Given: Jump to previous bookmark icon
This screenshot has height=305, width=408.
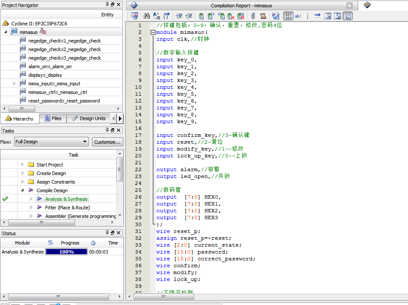Looking at the screenshot, I should coord(221,16).
